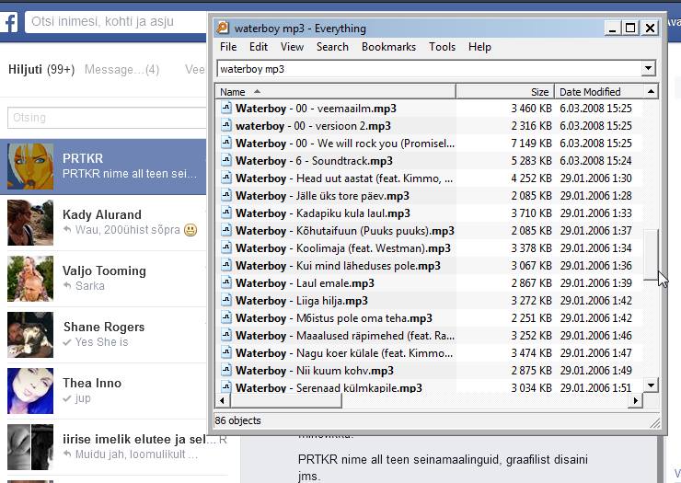Open Valjo Tooming conversation

(x=103, y=279)
